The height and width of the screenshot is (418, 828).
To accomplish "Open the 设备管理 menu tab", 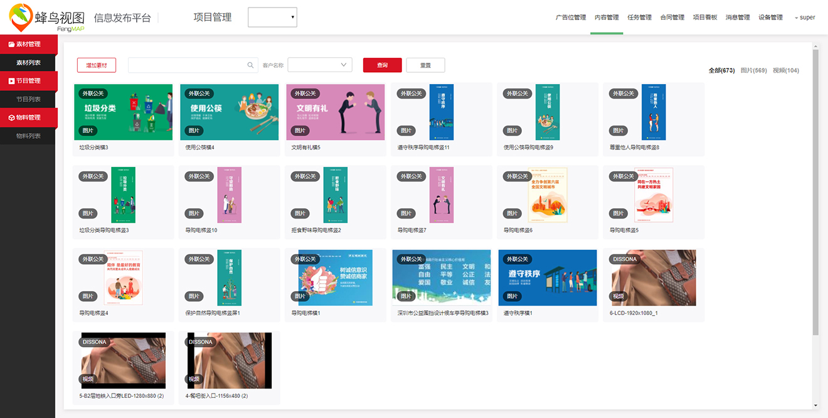I will (770, 18).
